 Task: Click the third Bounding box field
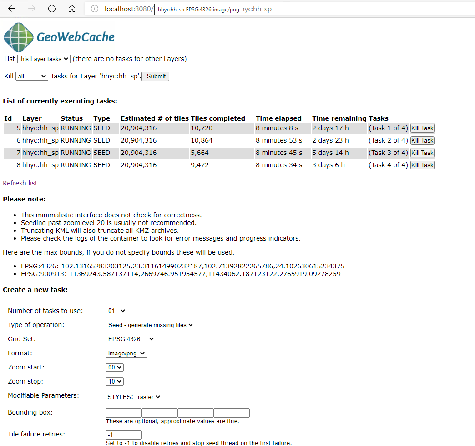coord(196,413)
